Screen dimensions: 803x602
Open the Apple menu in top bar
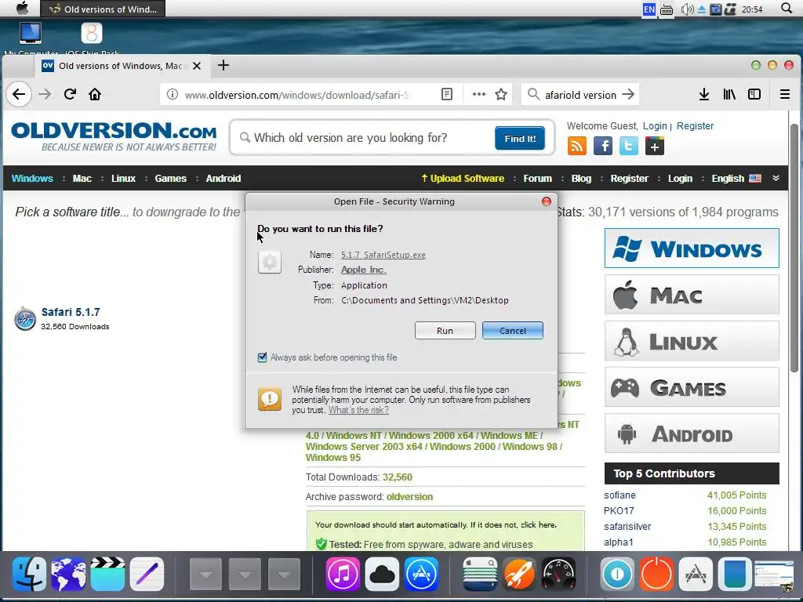click(23, 8)
